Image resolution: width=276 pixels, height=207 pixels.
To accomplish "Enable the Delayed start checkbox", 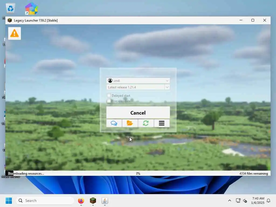I will click(109, 95).
